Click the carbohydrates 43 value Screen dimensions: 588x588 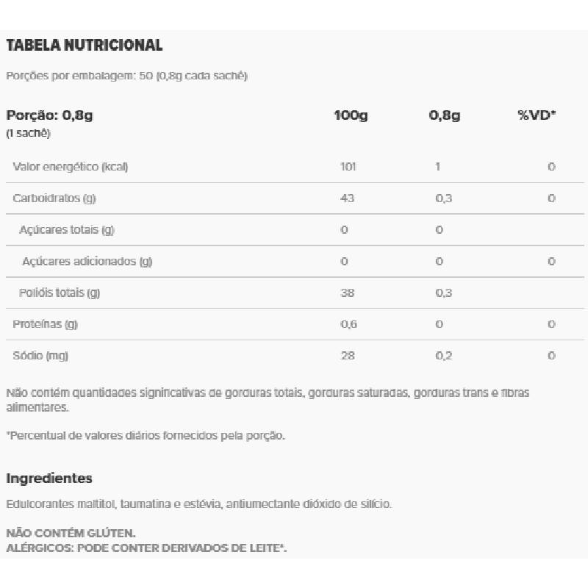click(x=348, y=198)
